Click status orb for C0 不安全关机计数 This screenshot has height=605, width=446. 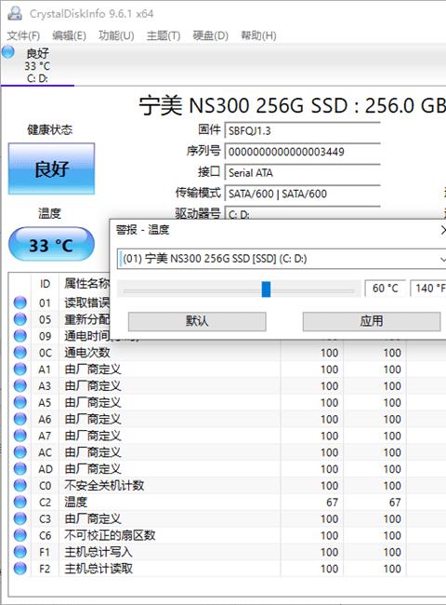coord(20,485)
